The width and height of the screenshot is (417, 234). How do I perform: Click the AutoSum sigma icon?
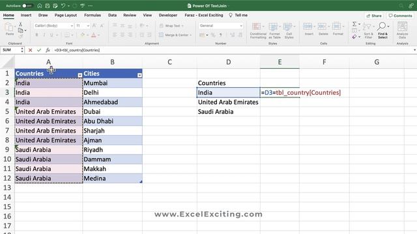click(x=354, y=24)
